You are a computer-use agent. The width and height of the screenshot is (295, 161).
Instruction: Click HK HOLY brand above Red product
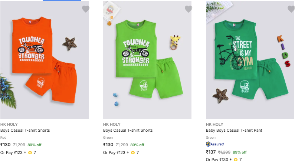click(x=9, y=124)
